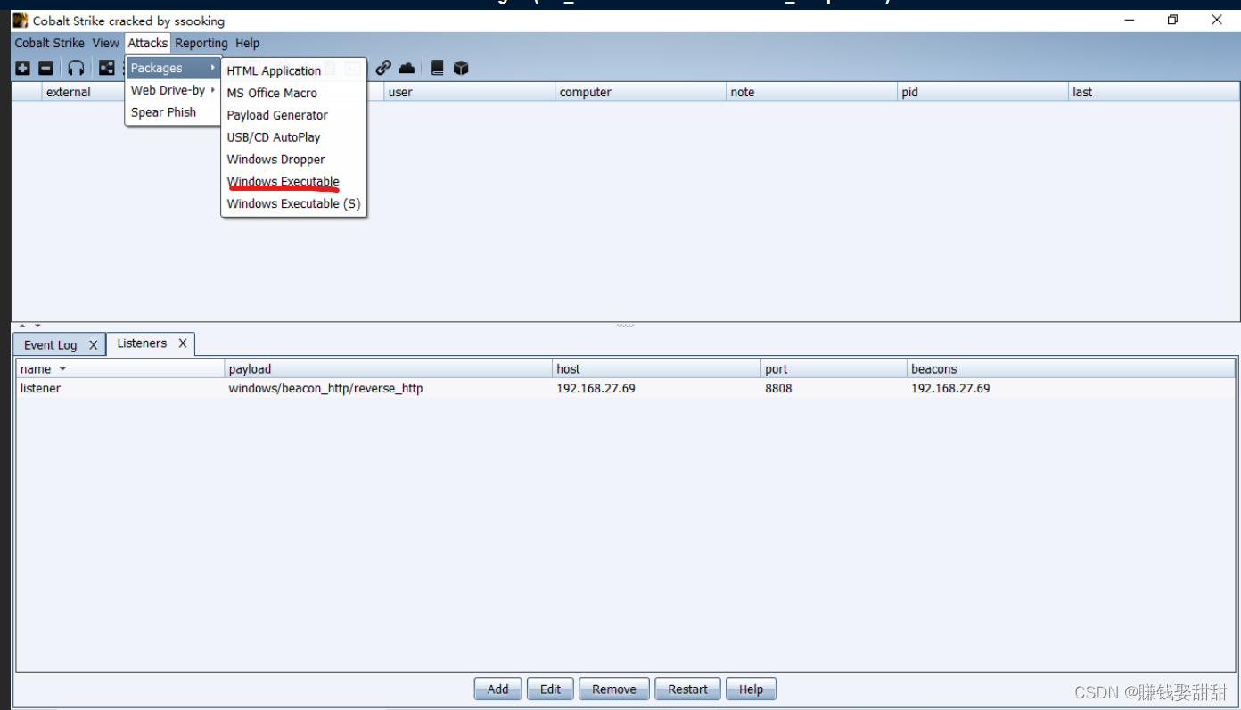This screenshot has width=1241, height=710.
Task: Close the Cobalt Strike window
Action: coord(1216,20)
